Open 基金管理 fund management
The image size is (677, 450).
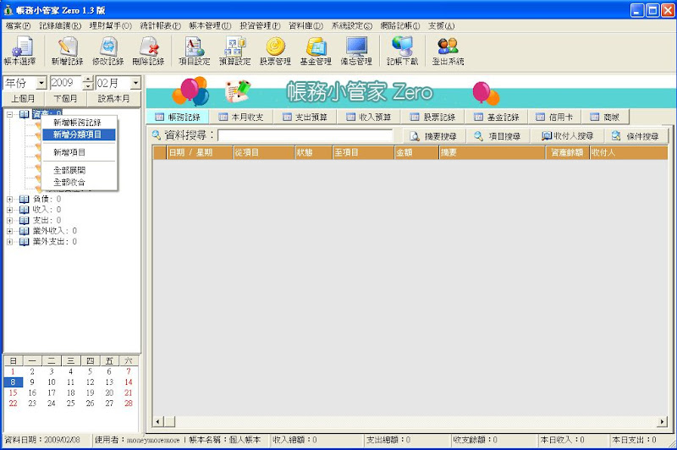pyautogui.click(x=316, y=51)
